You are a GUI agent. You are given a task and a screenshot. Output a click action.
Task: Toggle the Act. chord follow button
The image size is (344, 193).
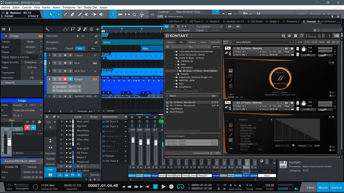click(x=81, y=49)
